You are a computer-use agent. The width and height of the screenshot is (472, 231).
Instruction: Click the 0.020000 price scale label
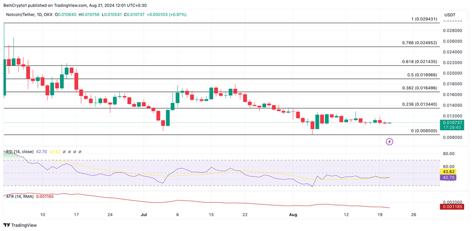(453, 73)
